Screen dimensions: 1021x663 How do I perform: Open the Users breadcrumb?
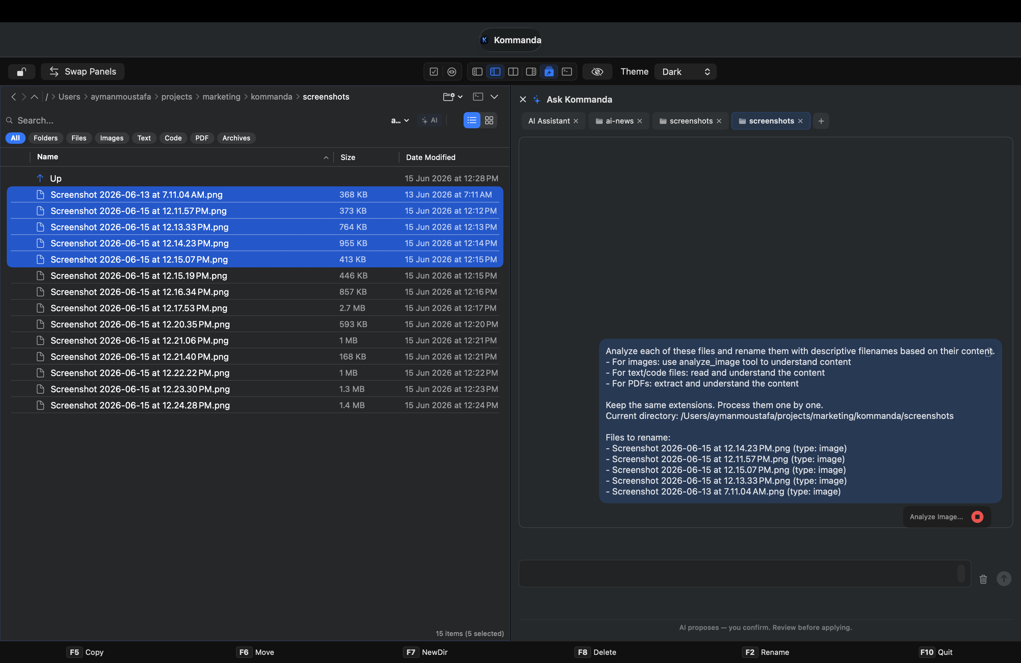coord(69,97)
